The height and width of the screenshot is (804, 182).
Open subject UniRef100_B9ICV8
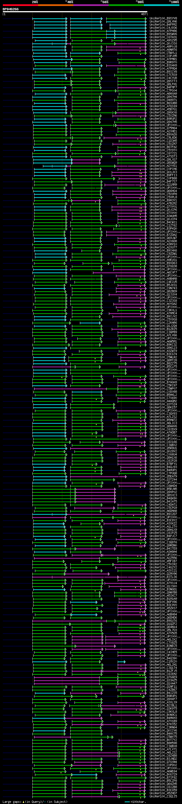point(163,72)
